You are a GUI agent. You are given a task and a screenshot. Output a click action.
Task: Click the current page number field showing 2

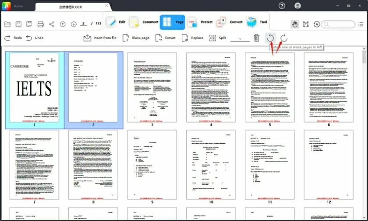coord(83,24)
